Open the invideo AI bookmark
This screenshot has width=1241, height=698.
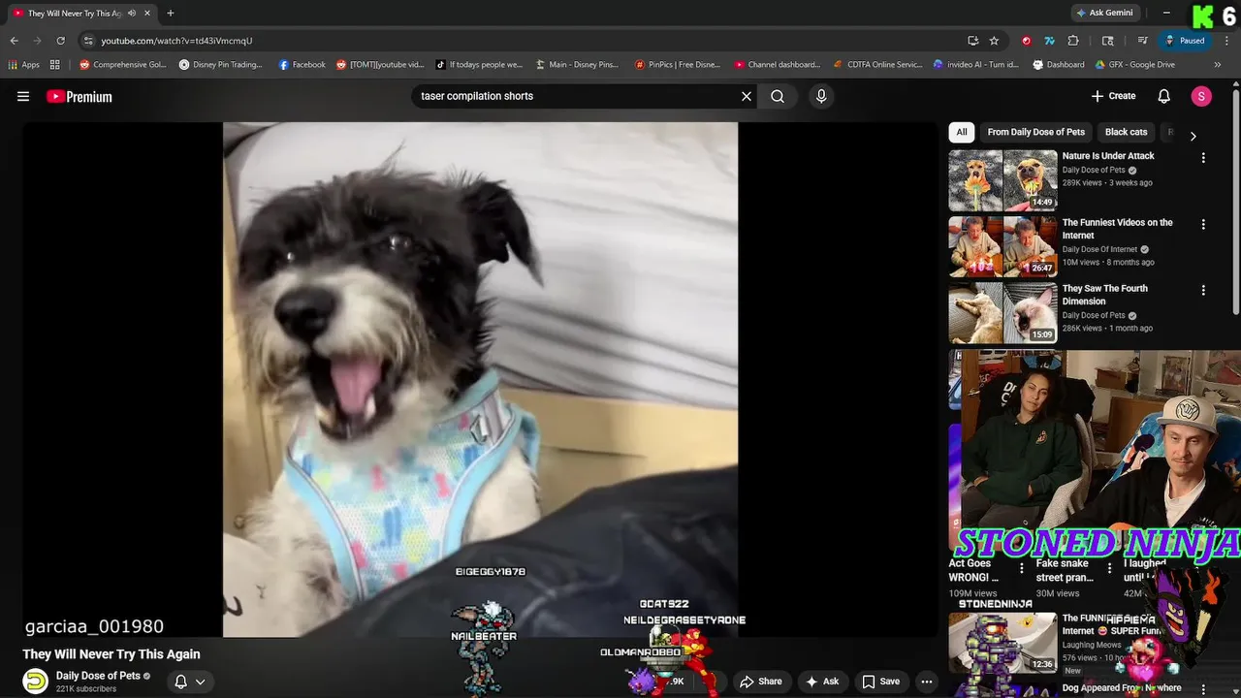[x=975, y=65]
